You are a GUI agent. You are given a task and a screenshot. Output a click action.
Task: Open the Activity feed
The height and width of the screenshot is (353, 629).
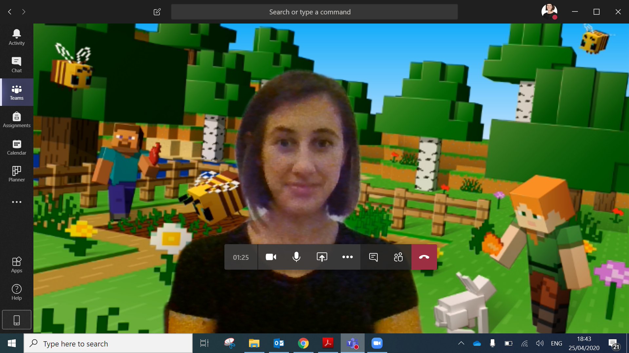tap(17, 37)
